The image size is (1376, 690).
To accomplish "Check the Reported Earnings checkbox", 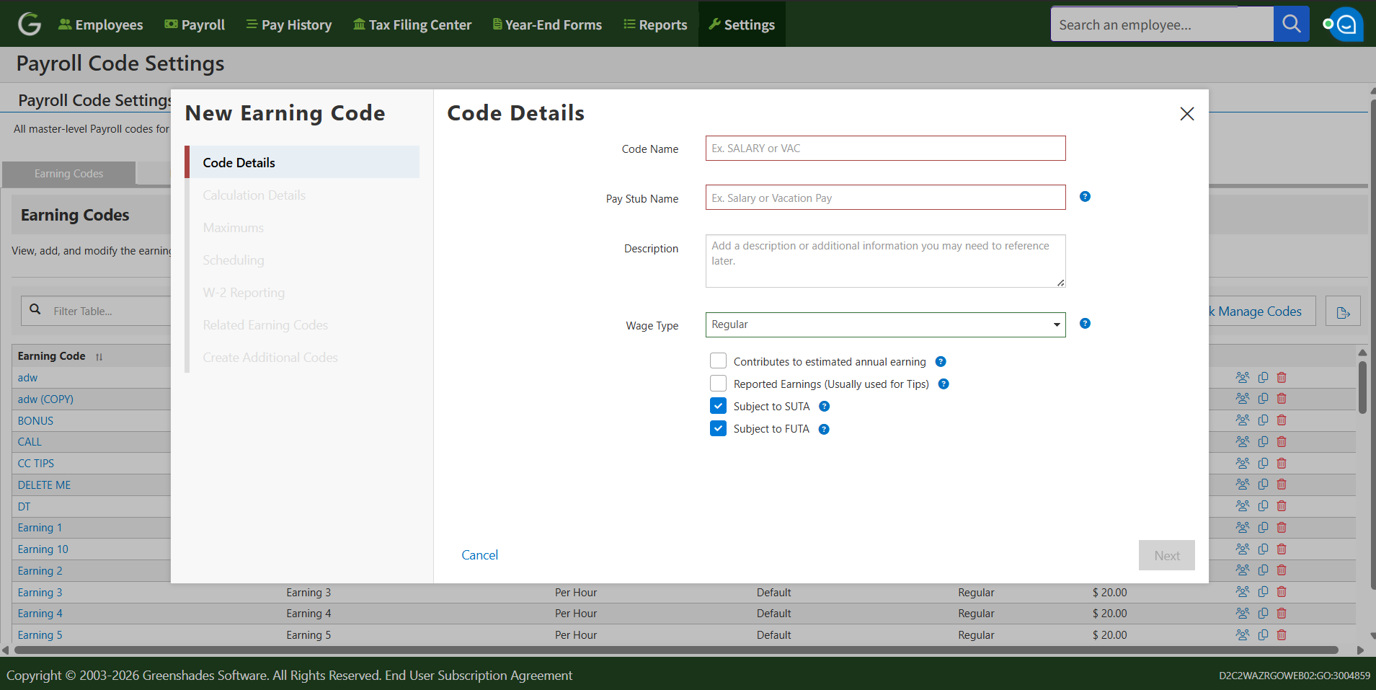I will 718,384.
